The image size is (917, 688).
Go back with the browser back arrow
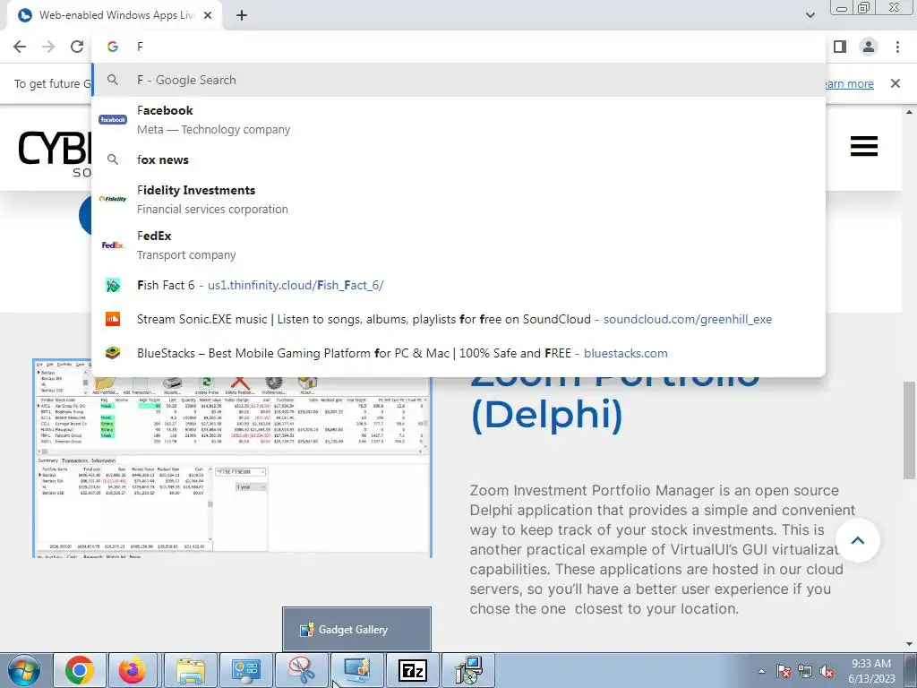(x=20, y=47)
